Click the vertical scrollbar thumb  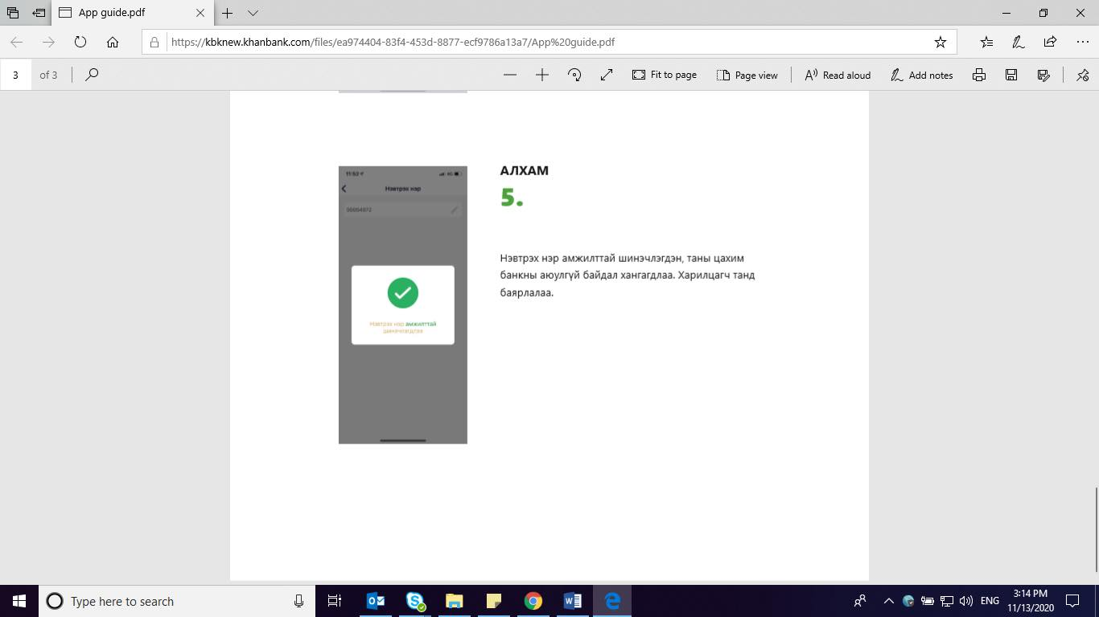[x=1094, y=529]
